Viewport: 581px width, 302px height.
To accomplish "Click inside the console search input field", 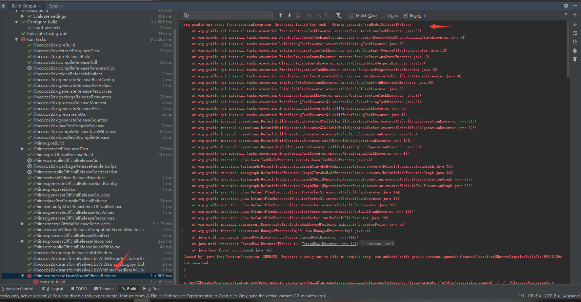I will [227, 15].
